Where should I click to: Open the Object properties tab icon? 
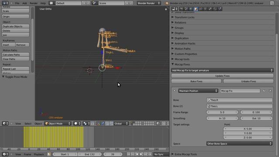(x=196, y=9)
